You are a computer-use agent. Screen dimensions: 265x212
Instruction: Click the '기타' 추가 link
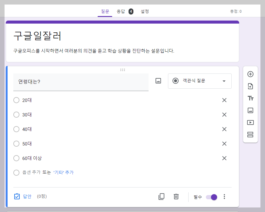pos(63,172)
